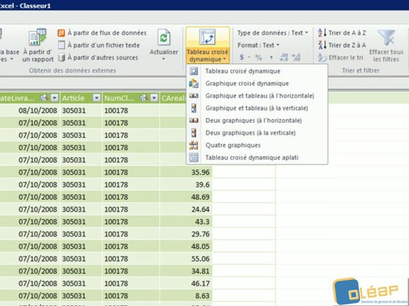
Task: Increase decimal places icon
Action: [x=284, y=57]
